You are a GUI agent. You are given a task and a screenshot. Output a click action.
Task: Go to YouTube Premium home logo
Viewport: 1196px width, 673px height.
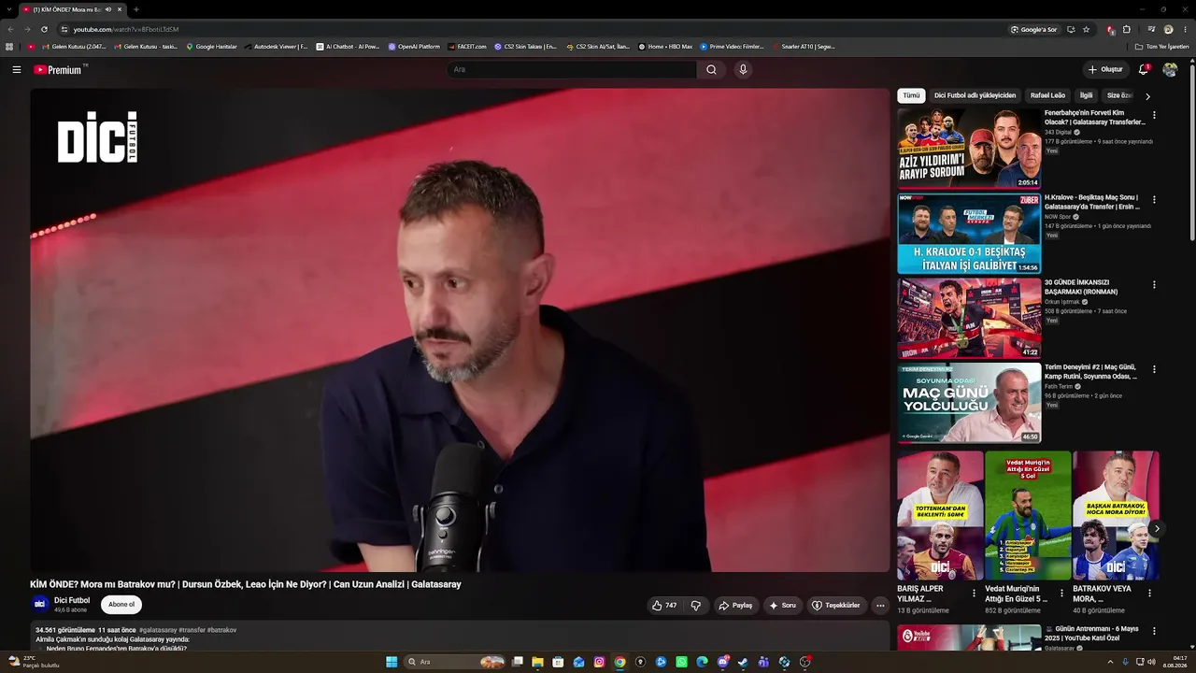(58, 69)
